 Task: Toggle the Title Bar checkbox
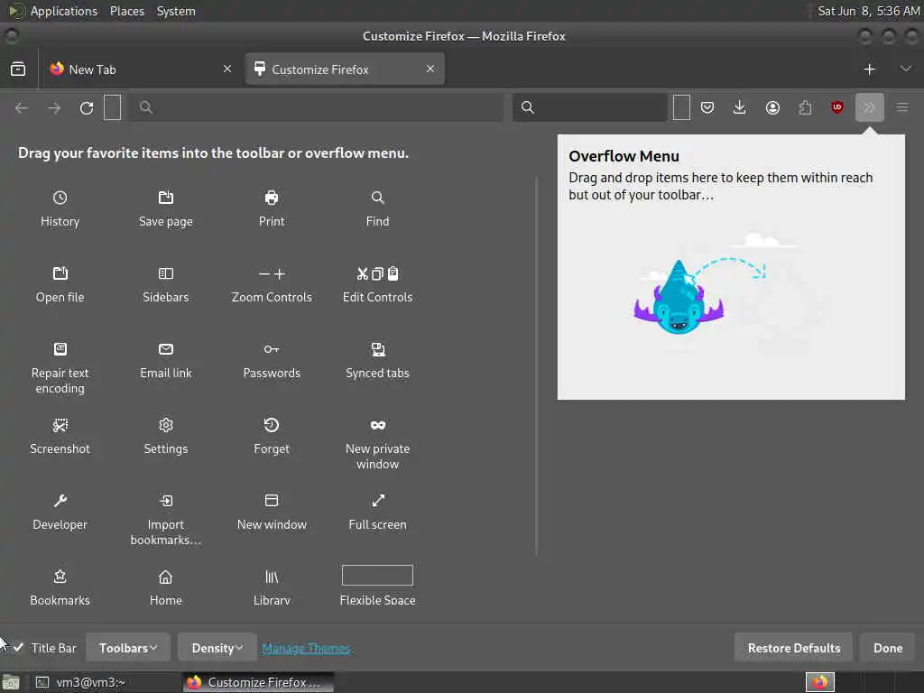pyautogui.click(x=19, y=647)
